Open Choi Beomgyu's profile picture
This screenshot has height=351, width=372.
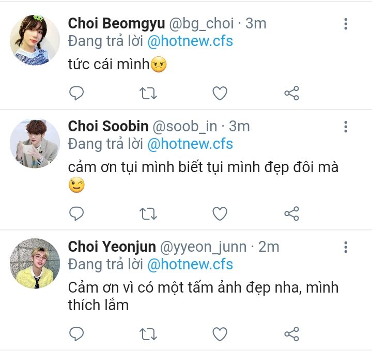point(35,40)
